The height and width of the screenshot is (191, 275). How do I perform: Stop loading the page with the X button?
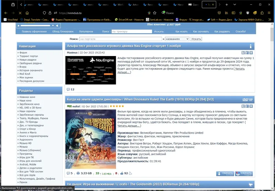tap(20, 13)
